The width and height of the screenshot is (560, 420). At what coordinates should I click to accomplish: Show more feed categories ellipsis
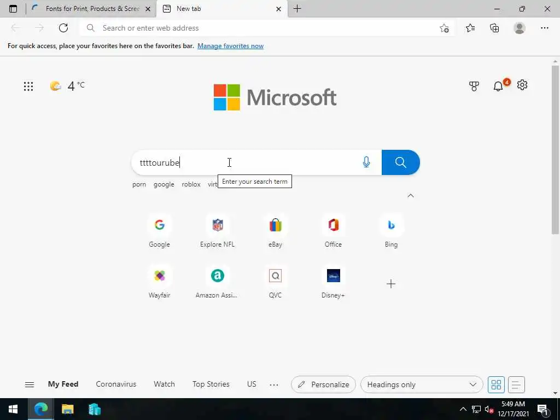coord(274,384)
